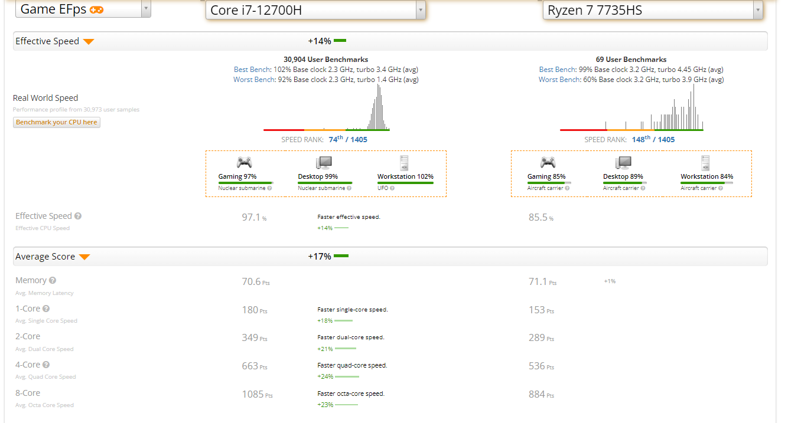The image size is (801, 423).
Task: Click the 70.6 Pts memory score
Action: click(256, 282)
